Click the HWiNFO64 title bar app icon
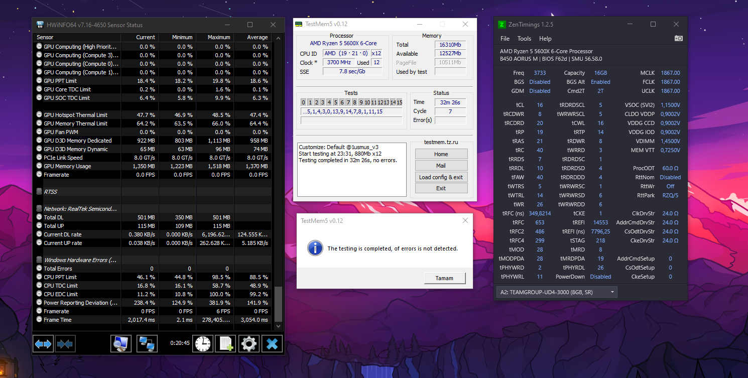Image resolution: width=748 pixels, height=378 pixels. 40,25
